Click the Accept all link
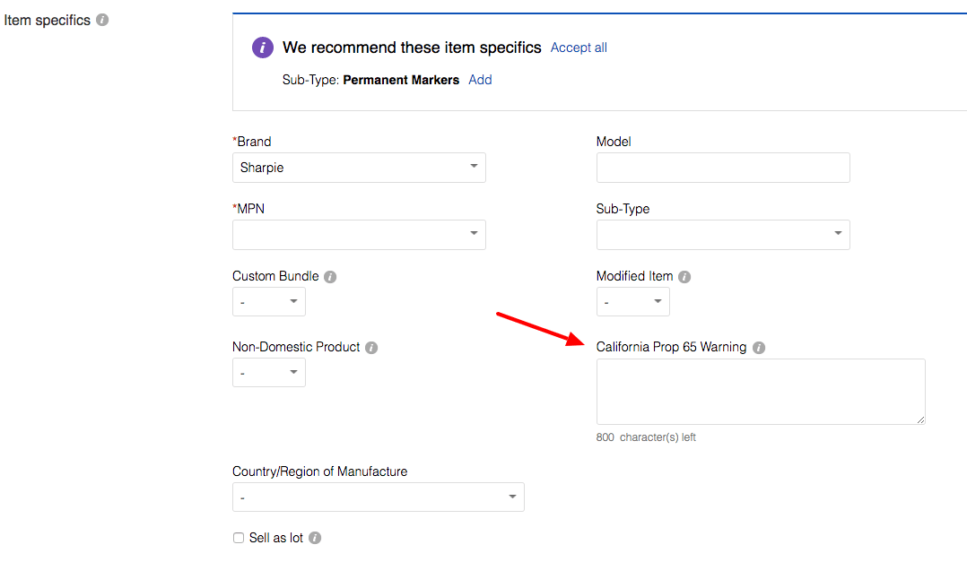 pos(578,48)
